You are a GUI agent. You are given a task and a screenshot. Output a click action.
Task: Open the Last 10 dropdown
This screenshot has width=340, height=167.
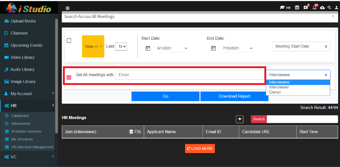(121, 46)
